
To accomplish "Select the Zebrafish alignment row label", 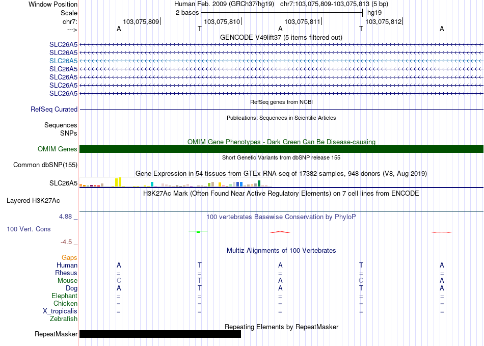I will point(64,318).
